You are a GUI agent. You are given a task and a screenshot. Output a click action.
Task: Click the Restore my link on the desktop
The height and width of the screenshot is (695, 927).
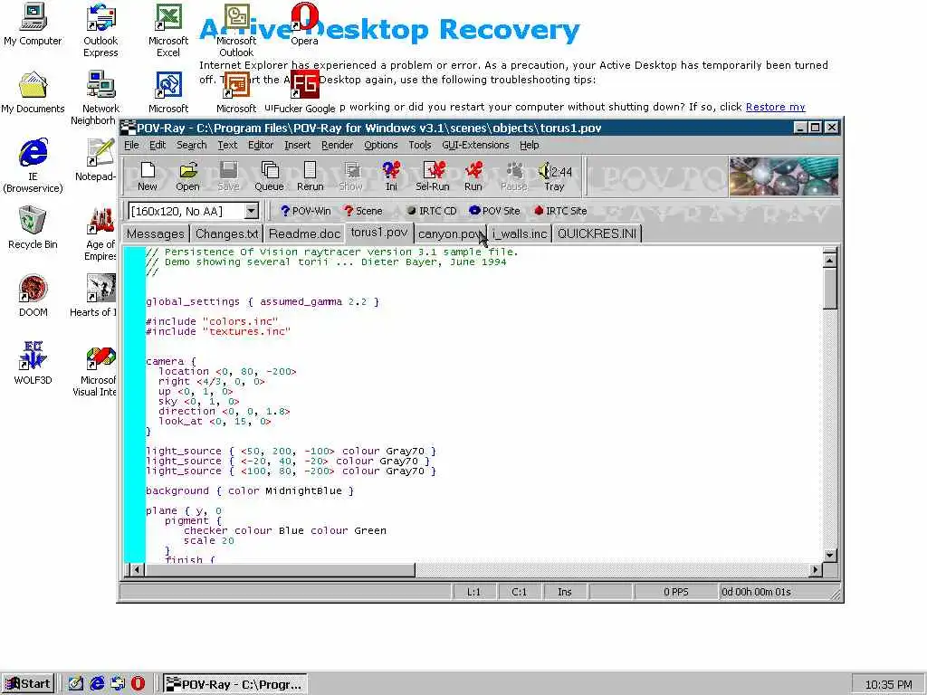pyautogui.click(x=775, y=107)
